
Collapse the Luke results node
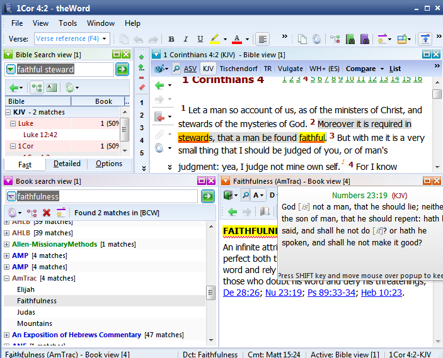click(x=13, y=123)
